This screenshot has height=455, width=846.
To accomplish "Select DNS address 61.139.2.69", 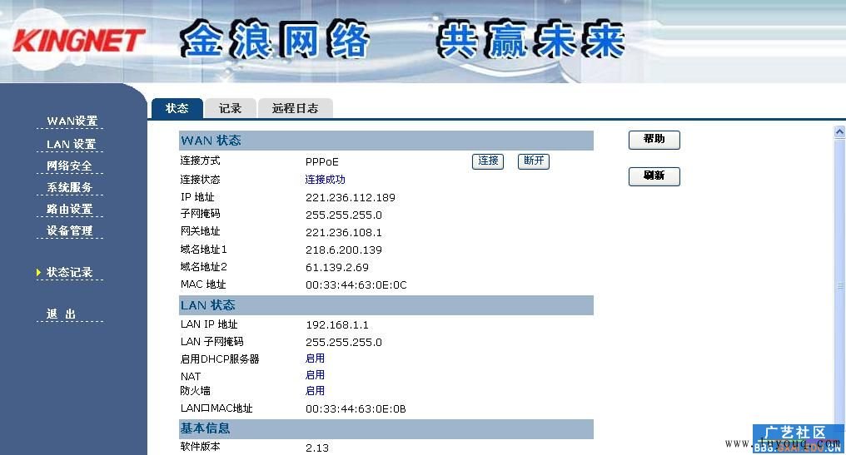I will [337, 267].
